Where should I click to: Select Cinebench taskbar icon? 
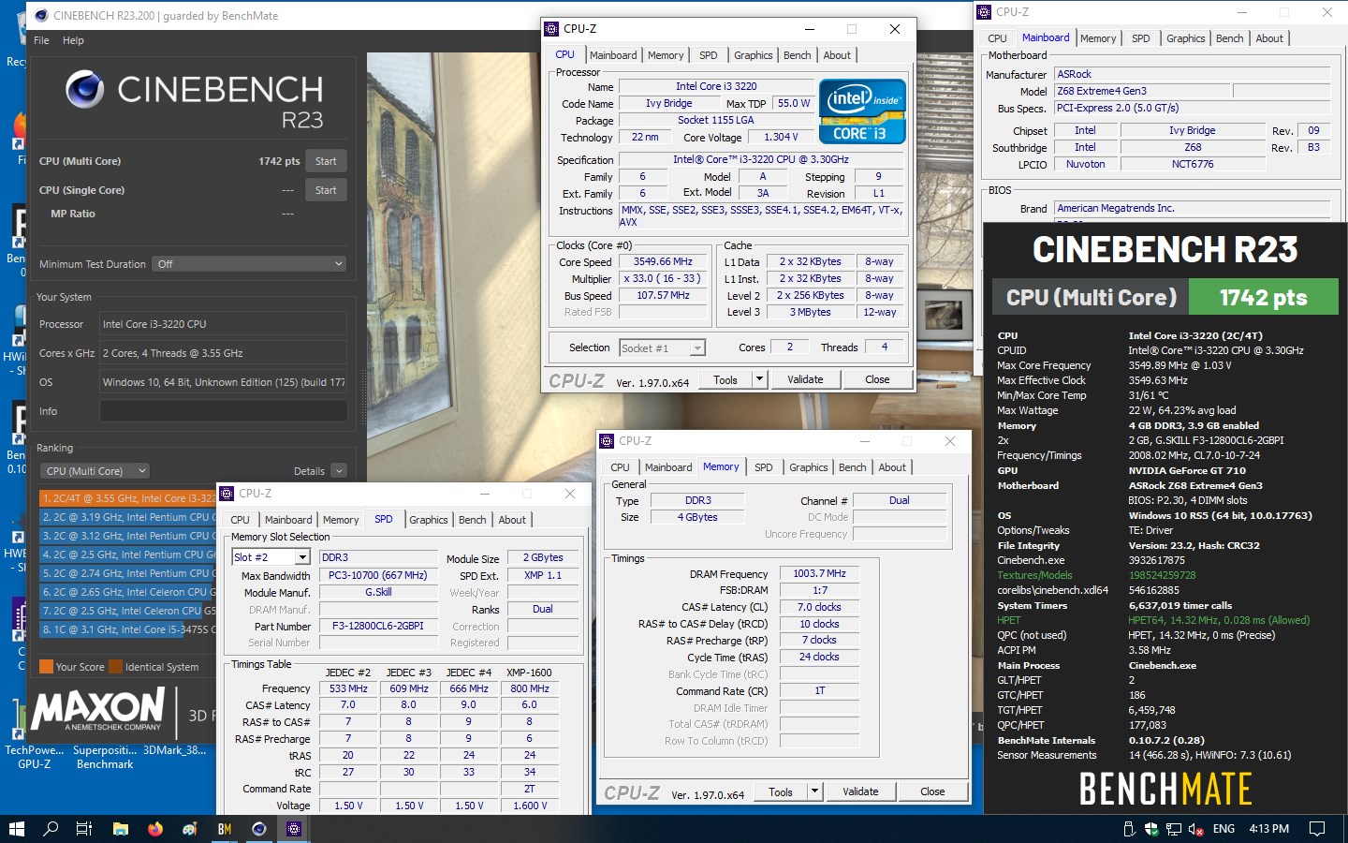click(x=259, y=829)
